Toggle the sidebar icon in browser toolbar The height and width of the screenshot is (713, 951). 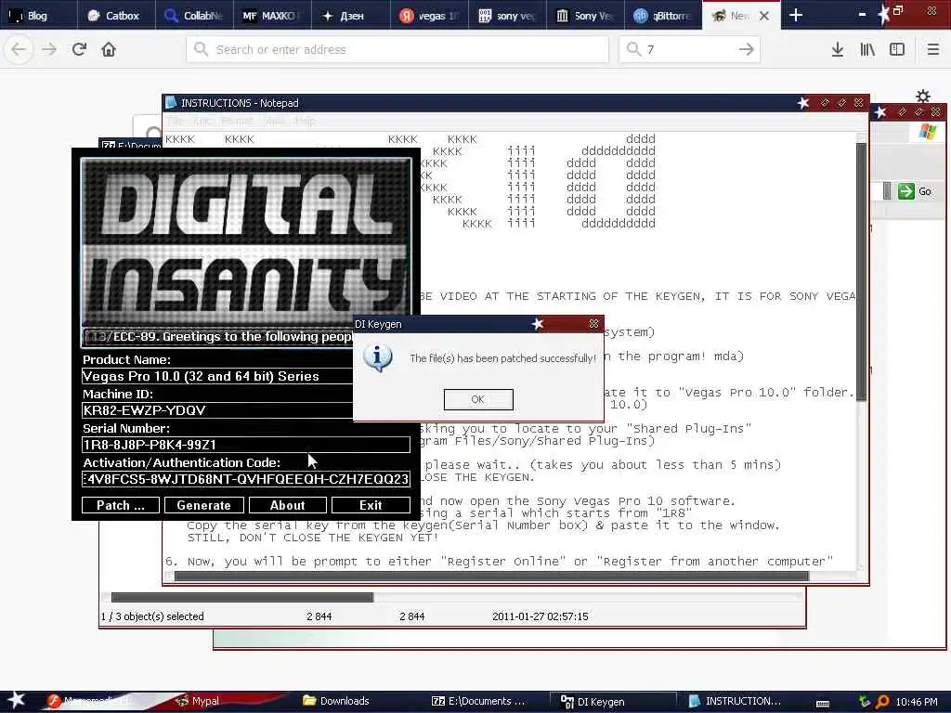click(x=897, y=49)
